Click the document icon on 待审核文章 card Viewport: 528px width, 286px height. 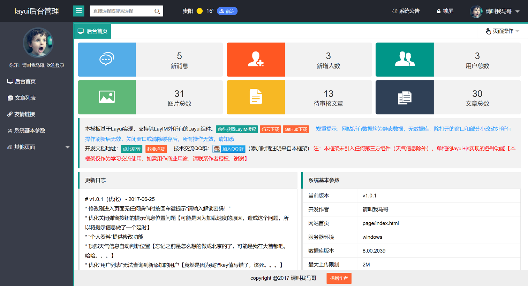(x=256, y=97)
